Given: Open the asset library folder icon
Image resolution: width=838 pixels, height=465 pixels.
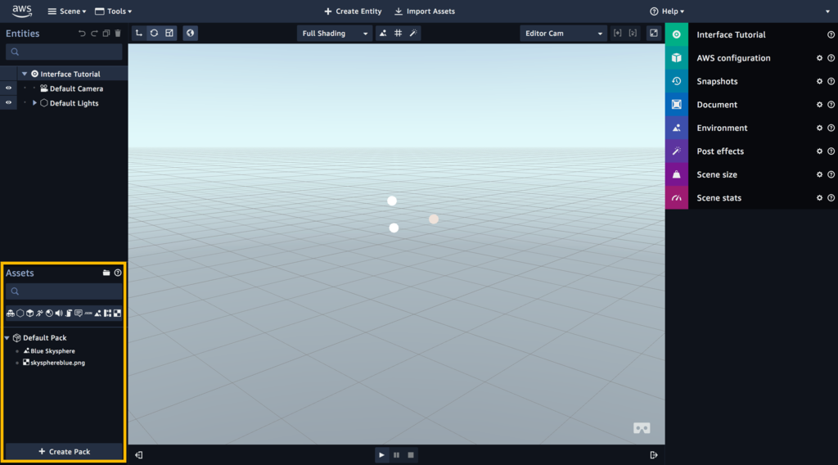Looking at the screenshot, I should [x=106, y=273].
